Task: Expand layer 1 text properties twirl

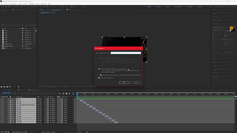Action: pyautogui.click(x=9, y=99)
